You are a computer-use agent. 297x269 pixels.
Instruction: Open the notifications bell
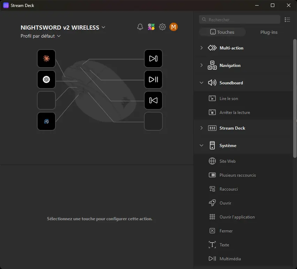140,27
